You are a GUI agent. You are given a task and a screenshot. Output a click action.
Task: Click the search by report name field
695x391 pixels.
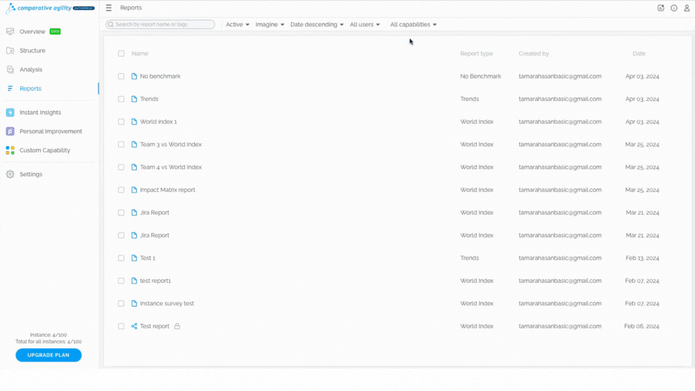(160, 24)
